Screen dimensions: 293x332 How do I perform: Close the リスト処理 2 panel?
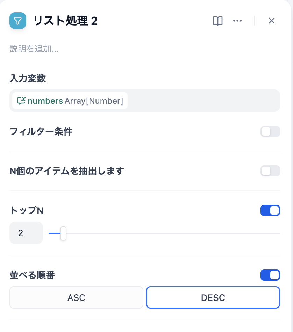(x=272, y=21)
